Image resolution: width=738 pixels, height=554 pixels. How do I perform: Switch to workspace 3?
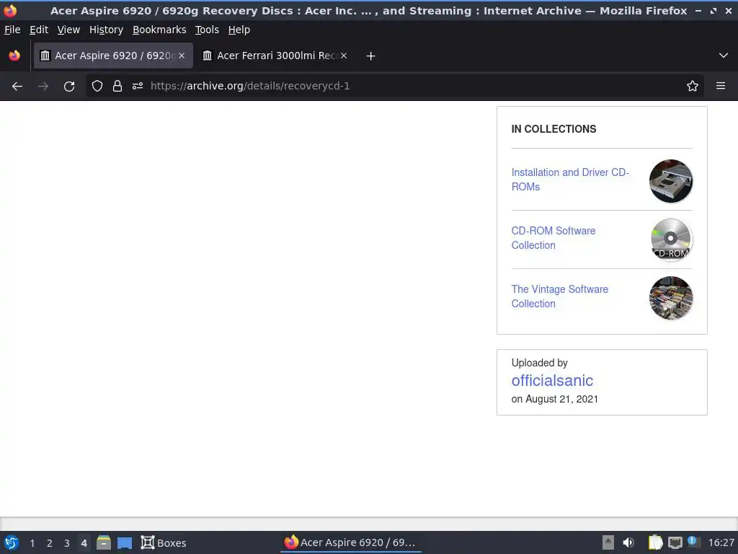(67, 543)
